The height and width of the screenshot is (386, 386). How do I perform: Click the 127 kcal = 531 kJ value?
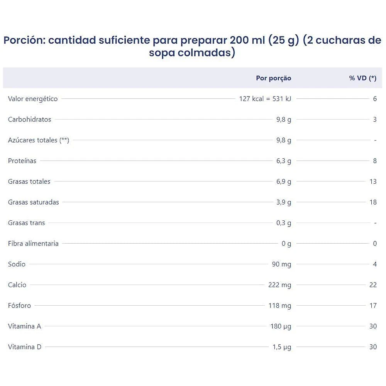[x=265, y=99]
